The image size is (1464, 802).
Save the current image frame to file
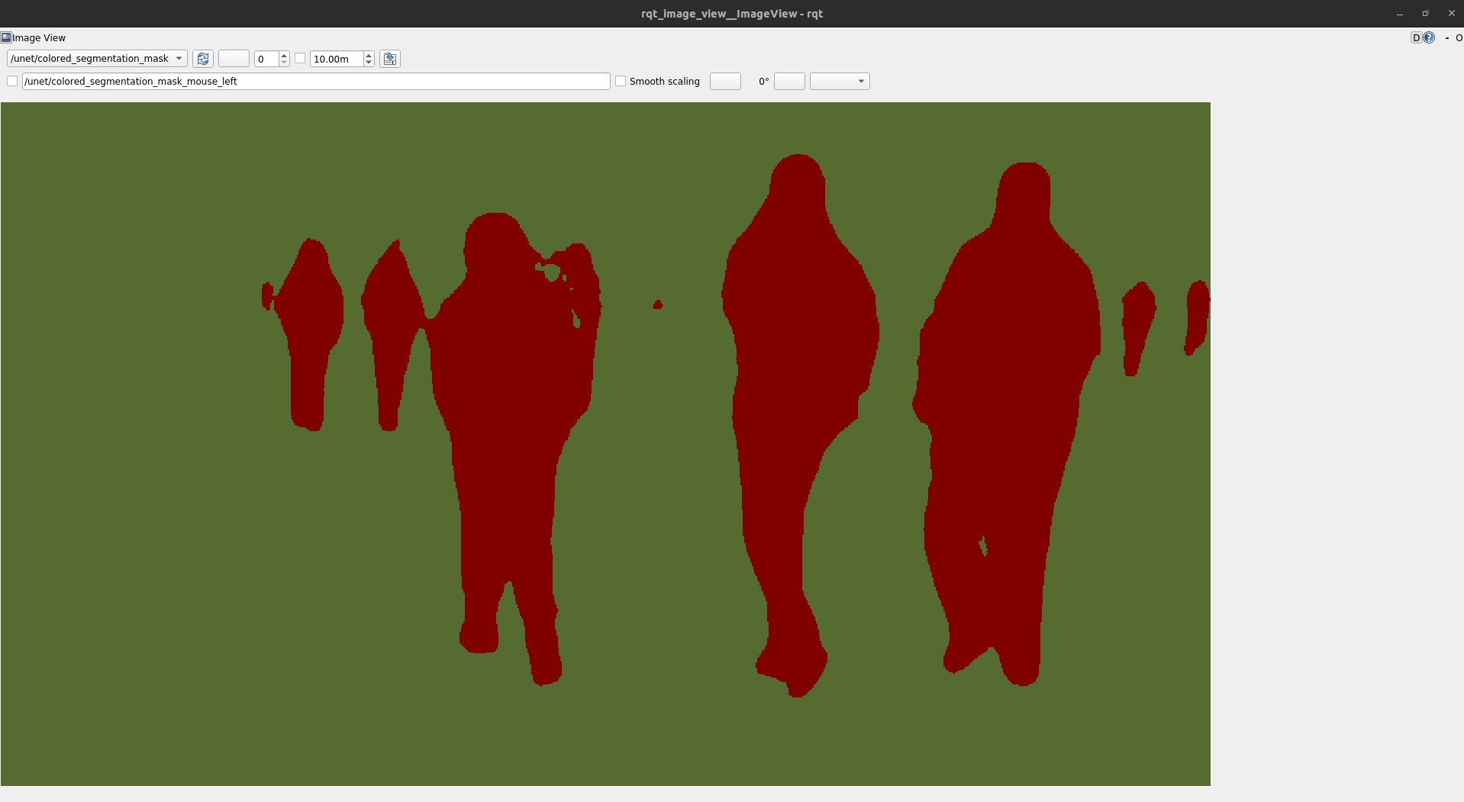(389, 59)
